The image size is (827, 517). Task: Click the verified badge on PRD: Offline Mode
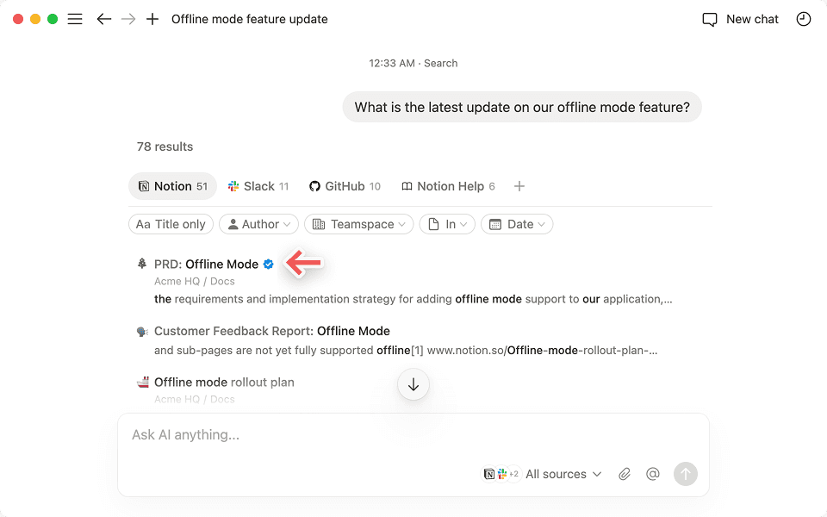tap(268, 264)
